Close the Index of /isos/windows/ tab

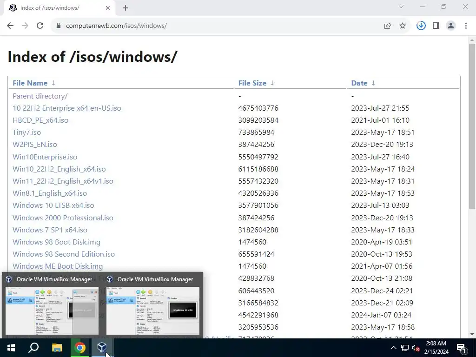[x=108, y=8]
